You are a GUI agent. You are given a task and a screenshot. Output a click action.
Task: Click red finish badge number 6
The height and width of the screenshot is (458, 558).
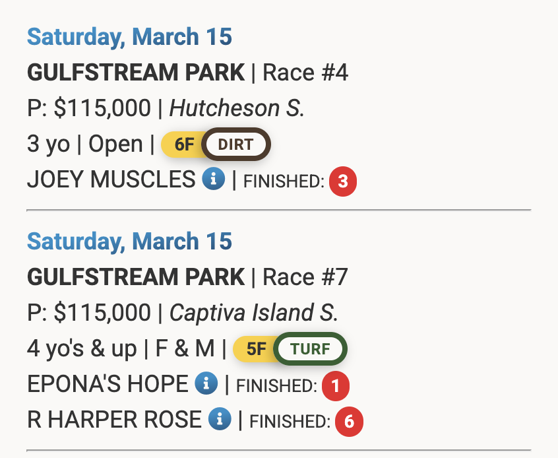pyautogui.click(x=349, y=421)
